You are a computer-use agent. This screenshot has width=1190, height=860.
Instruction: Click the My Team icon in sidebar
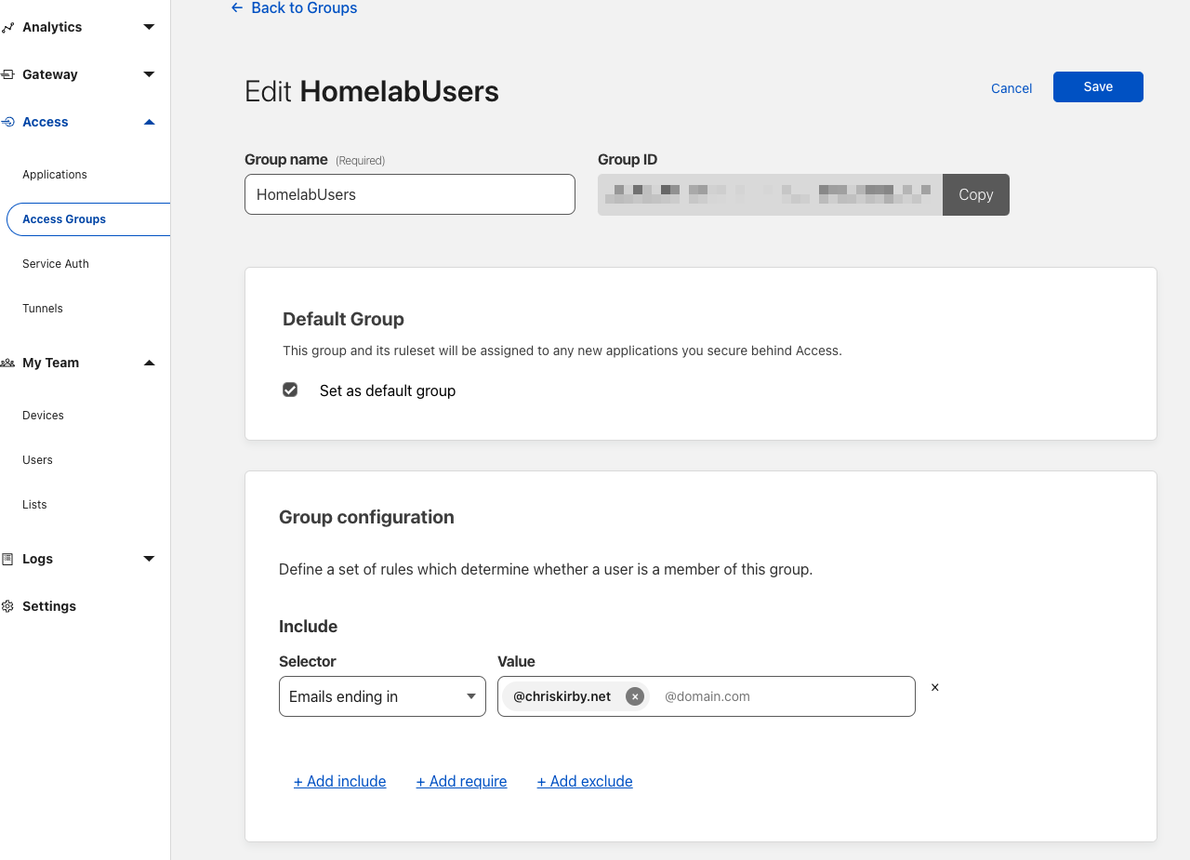(8, 363)
